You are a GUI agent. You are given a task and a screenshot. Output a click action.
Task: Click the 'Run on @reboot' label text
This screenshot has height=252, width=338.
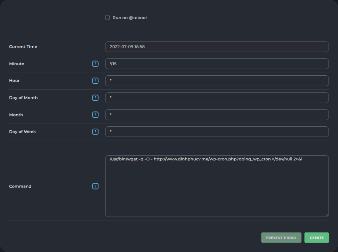tap(130, 18)
